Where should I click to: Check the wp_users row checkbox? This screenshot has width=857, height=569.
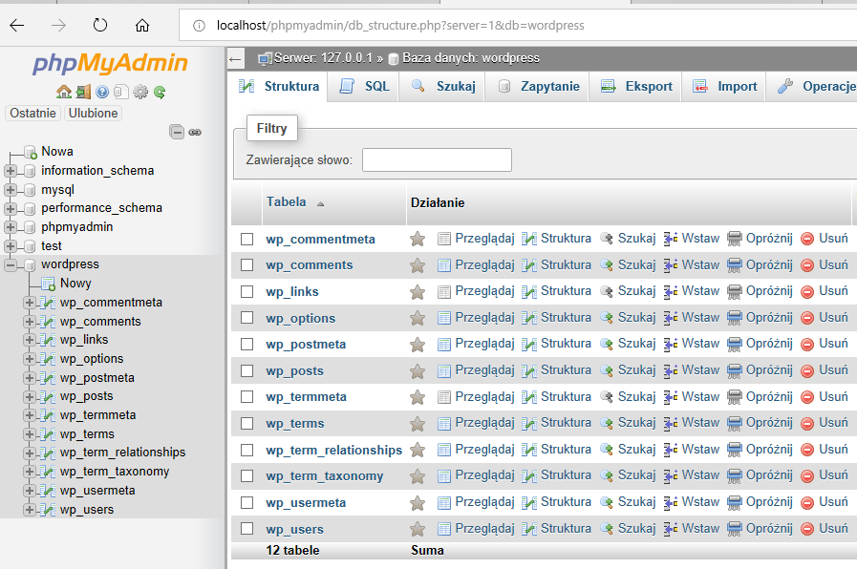tap(247, 529)
